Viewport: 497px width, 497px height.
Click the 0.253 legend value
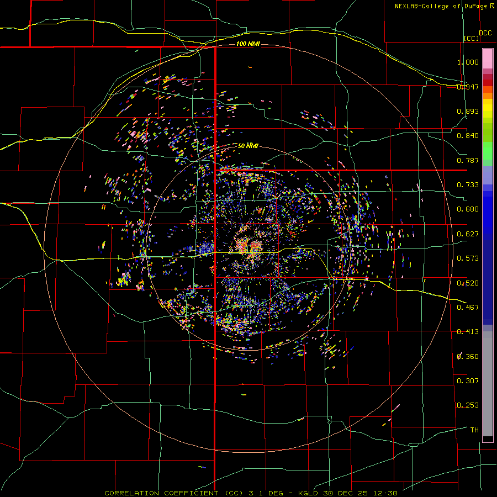pos(468,405)
